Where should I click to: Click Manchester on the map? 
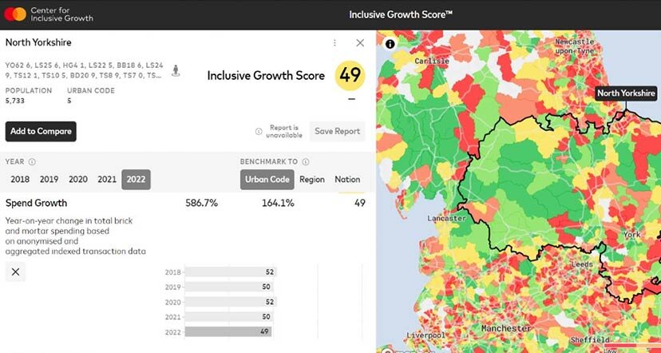(506, 328)
